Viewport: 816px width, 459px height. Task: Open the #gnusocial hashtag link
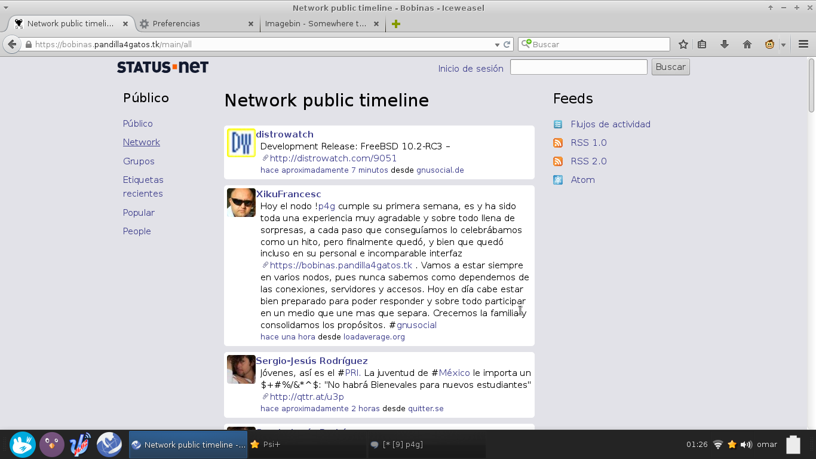pos(416,325)
